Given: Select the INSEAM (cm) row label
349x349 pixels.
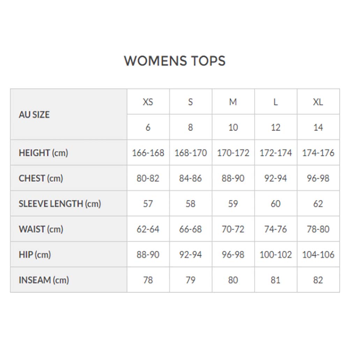Looking at the screenshot, I should pyautogui.click(x=44, y=280).
